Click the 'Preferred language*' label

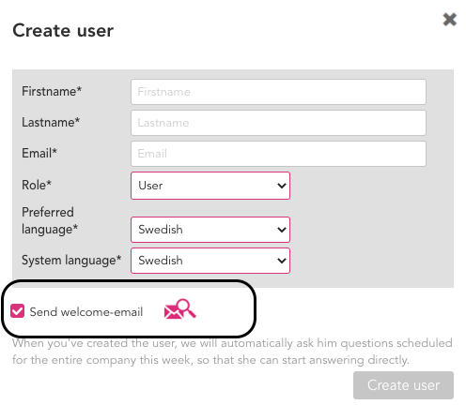point(50,220)
